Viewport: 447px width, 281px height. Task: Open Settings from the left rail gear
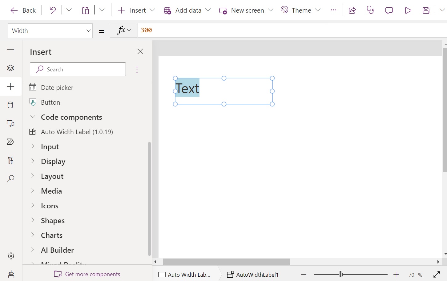click(x=10, y=256)
